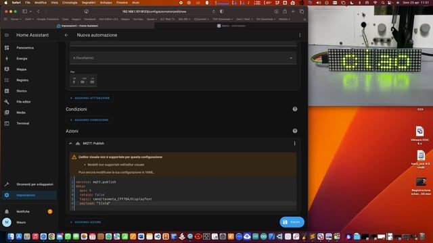Viewport: 433px width, 243px height.
Task: Expand the TDP Download bookmarks folder
Action: click(x=223, y=20)
